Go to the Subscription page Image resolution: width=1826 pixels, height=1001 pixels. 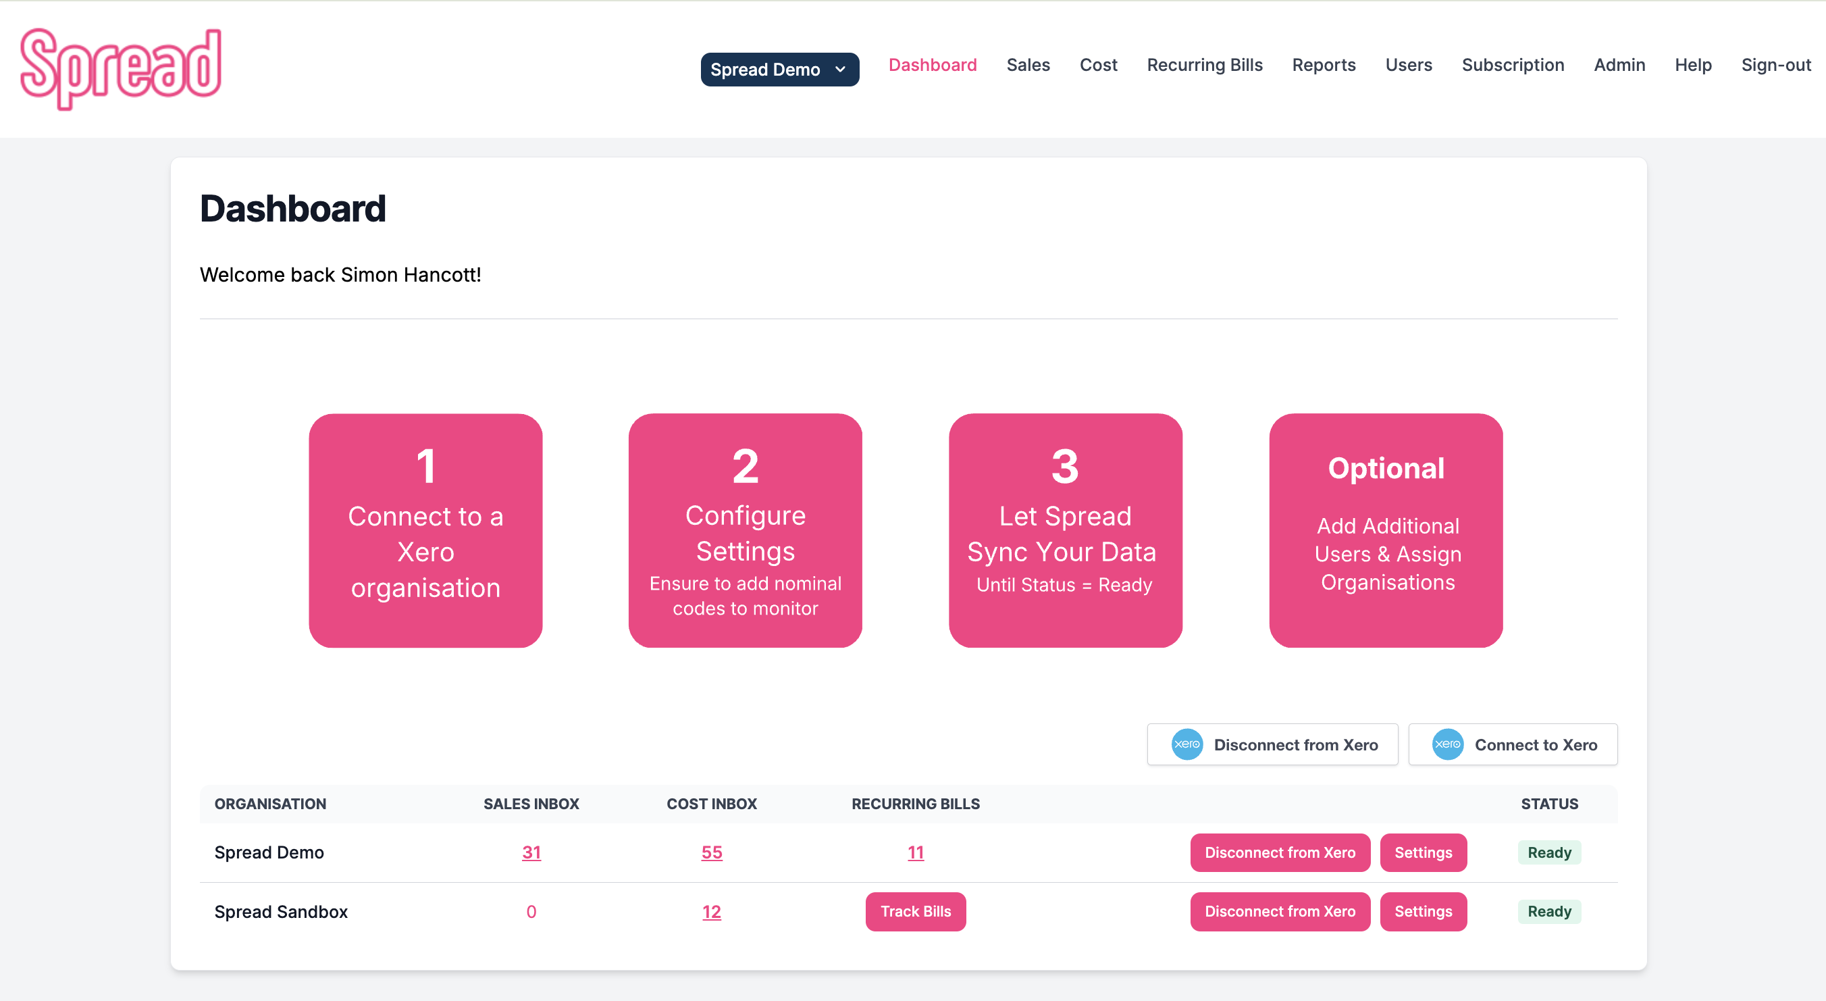pos(1513,65)
